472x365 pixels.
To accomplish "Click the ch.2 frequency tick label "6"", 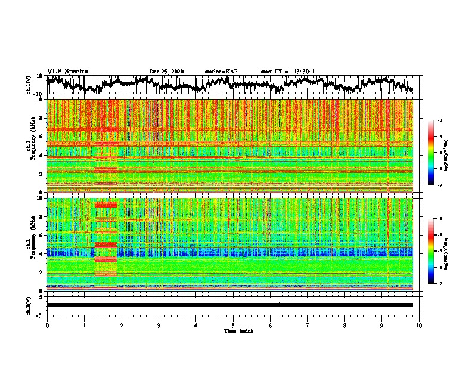I will 42,236.
